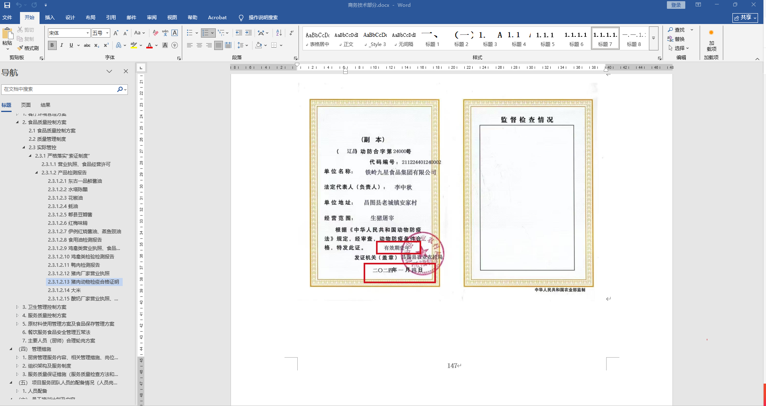766x406 pixels.
Task: Collapse the 2.3.1.2 产品检测报告 tree node
Action: pos(36,173)
